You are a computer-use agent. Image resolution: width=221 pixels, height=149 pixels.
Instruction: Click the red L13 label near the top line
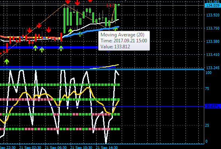point(110,6)
